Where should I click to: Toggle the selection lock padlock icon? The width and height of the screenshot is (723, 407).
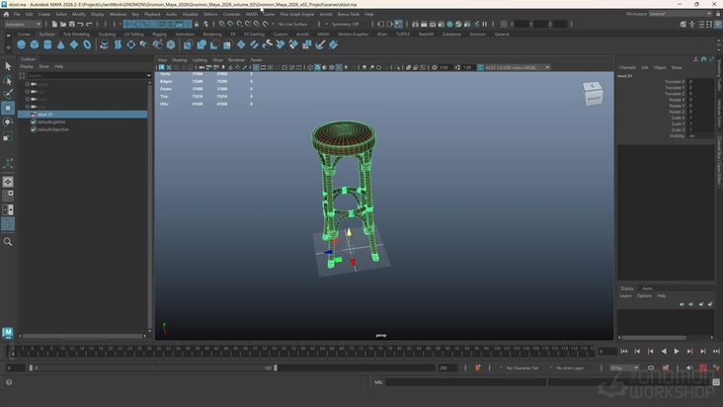[197, 24]
